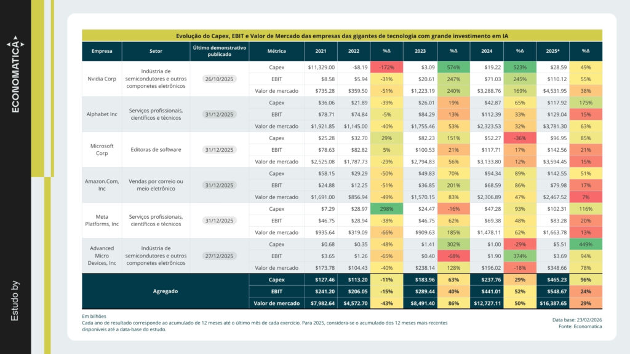Click the Métrica column header
This screenshot has height=354, width=630.
click(x=276, y=51)
